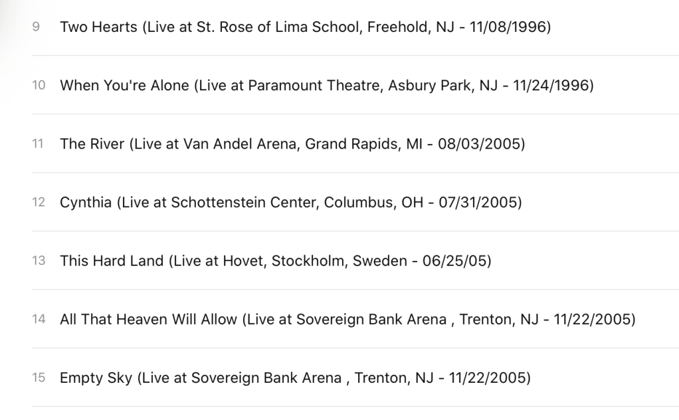679x420 pixels.
Task: Click the 07/31/2005 date text
Action: coord(480,202)
